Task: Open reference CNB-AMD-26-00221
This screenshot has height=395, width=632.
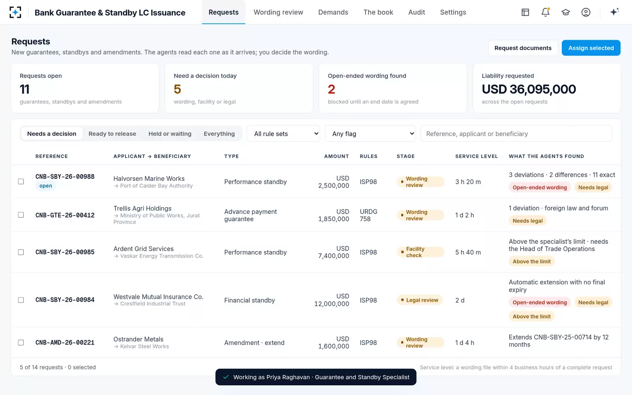Action: [x=65, y=343]
